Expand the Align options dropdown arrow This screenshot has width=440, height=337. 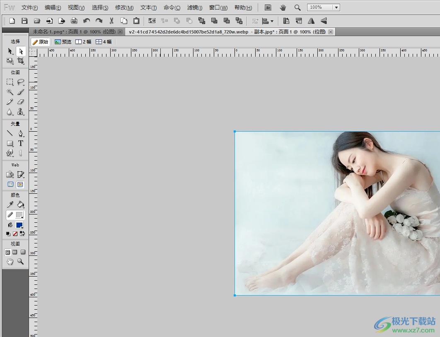[272, 21]
